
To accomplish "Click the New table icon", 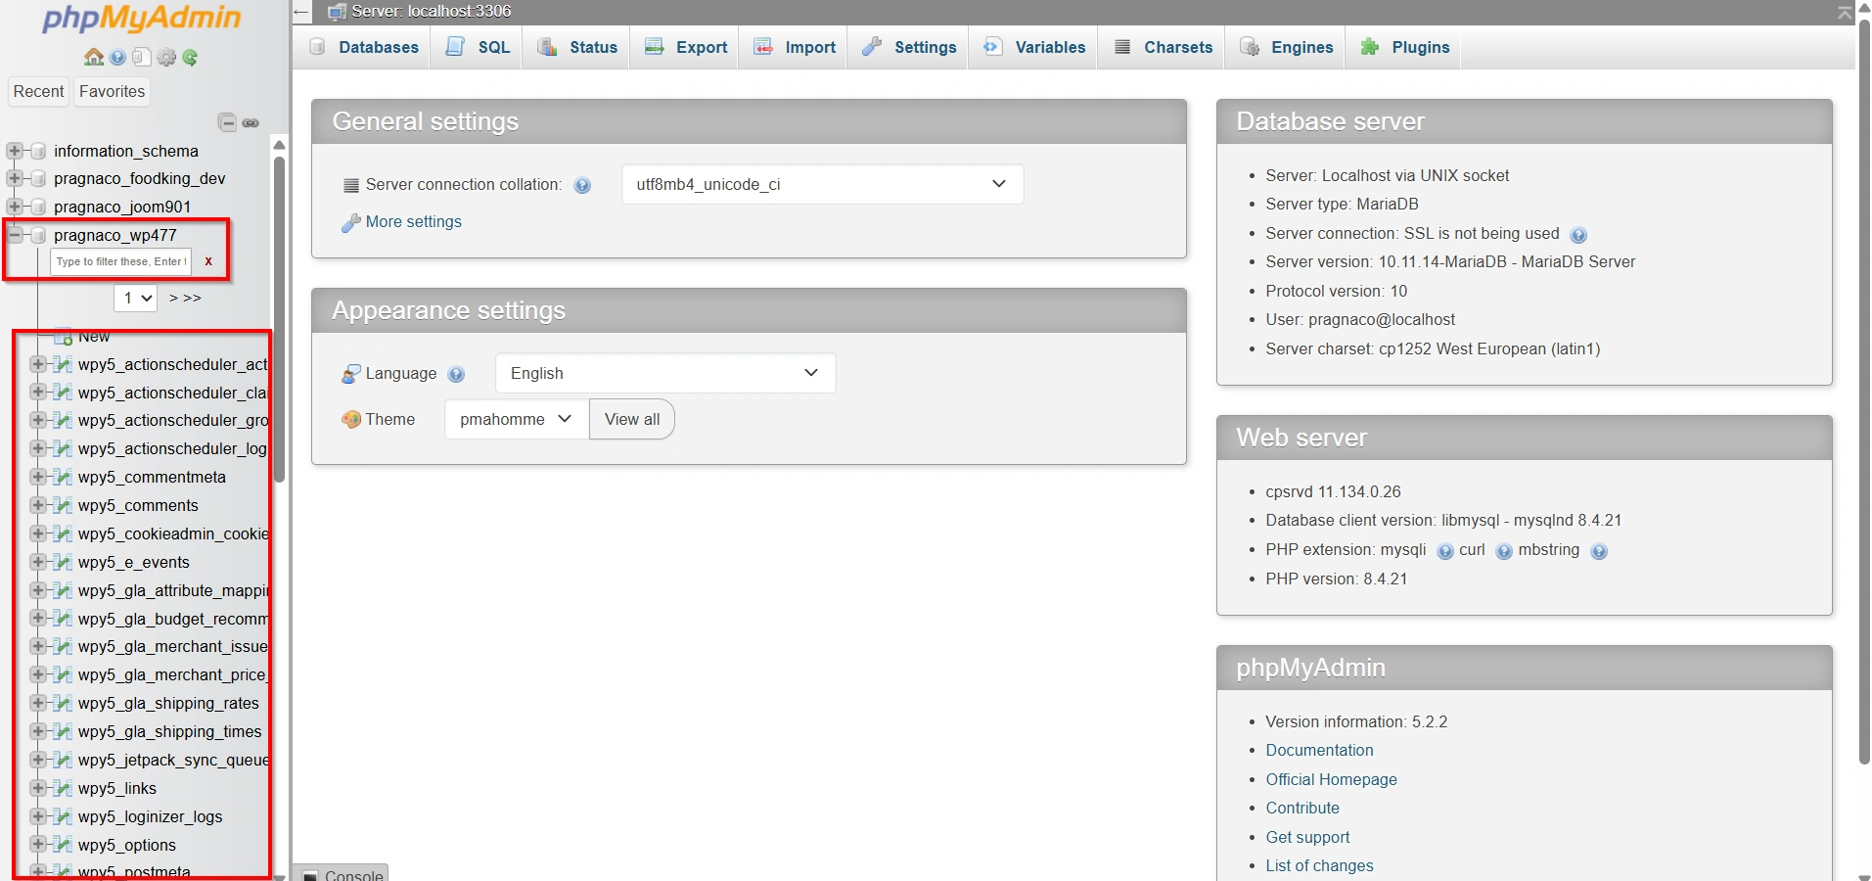I will click(x=63, y=336).
